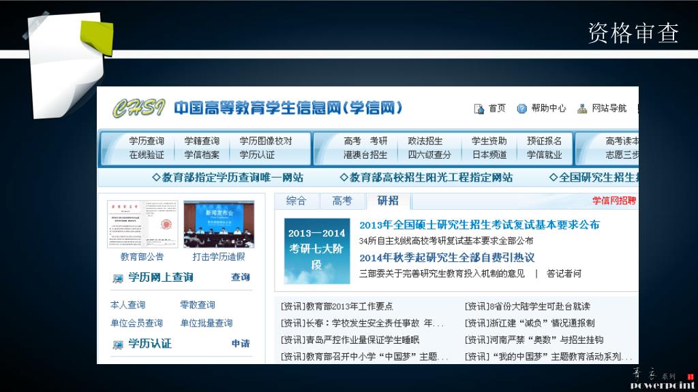The image size is (698, 392).
Task: Open the 零散查询 link
Action: (x=198, y=305)
